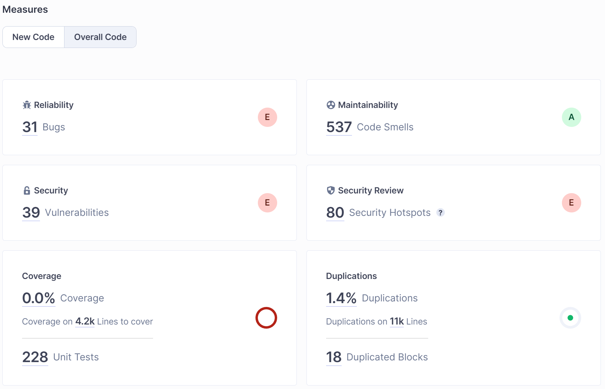Click the bug icon beside Reliability

[27, 105]
